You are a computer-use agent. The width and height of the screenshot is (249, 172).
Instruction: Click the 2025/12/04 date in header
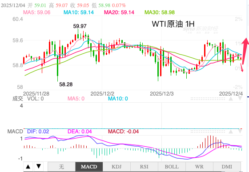(x=13, y=5)
